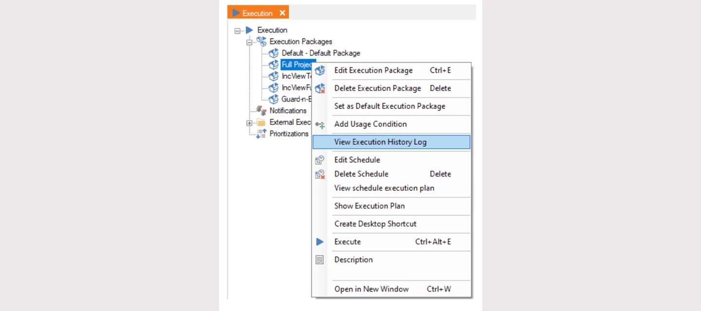Collapse the Execution root node
The width and height of the screenshot is (701, 311).
click(x=238, y=31)
